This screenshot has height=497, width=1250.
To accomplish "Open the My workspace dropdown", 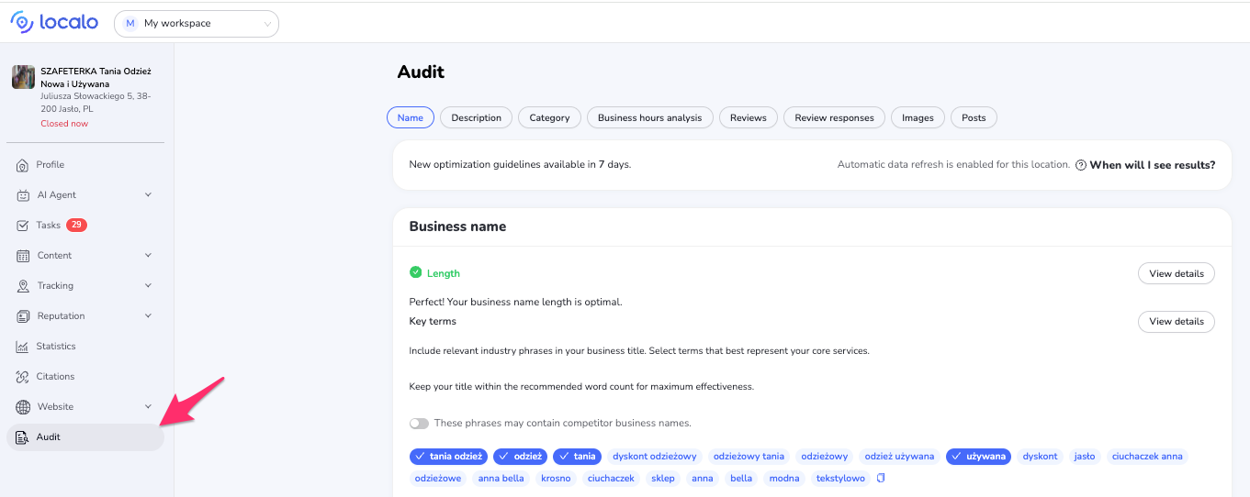I will (x=197, y=24).
